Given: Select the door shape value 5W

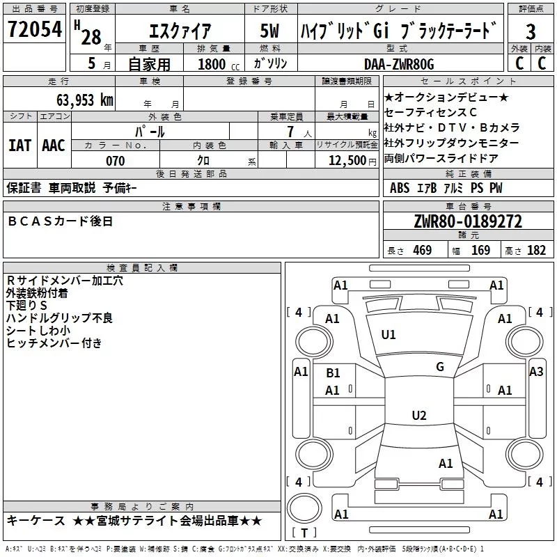Looking at the screenshot, I should pyautogui.click(x=269, y=31).
